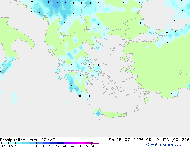Viewport: 190px width, 147px height.
Task: Pick the 45–50 mm legend swatch
Action: [x=88, y=143]
